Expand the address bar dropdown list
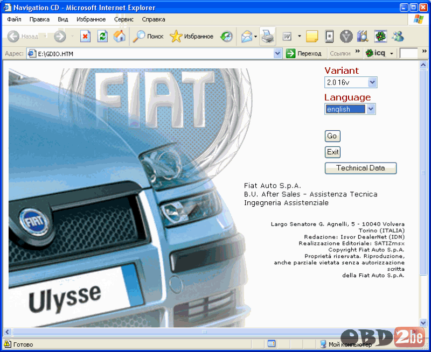The height and width of the screenshot is (352, 431). coord(277,53)
